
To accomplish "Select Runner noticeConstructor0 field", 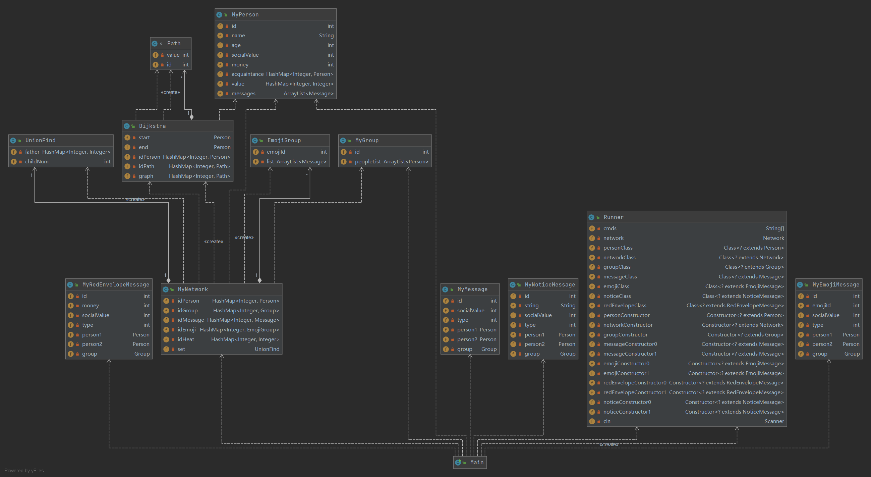I will [x=687, y=402].
